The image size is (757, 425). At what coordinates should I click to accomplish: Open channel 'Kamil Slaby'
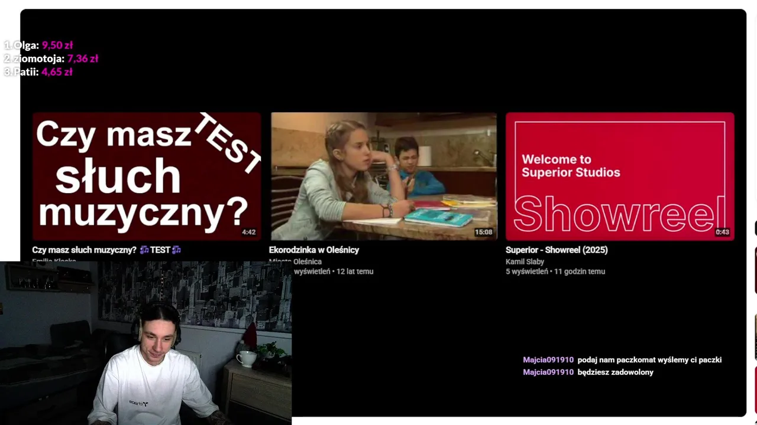pyautogui.click(x=525, y=261)
